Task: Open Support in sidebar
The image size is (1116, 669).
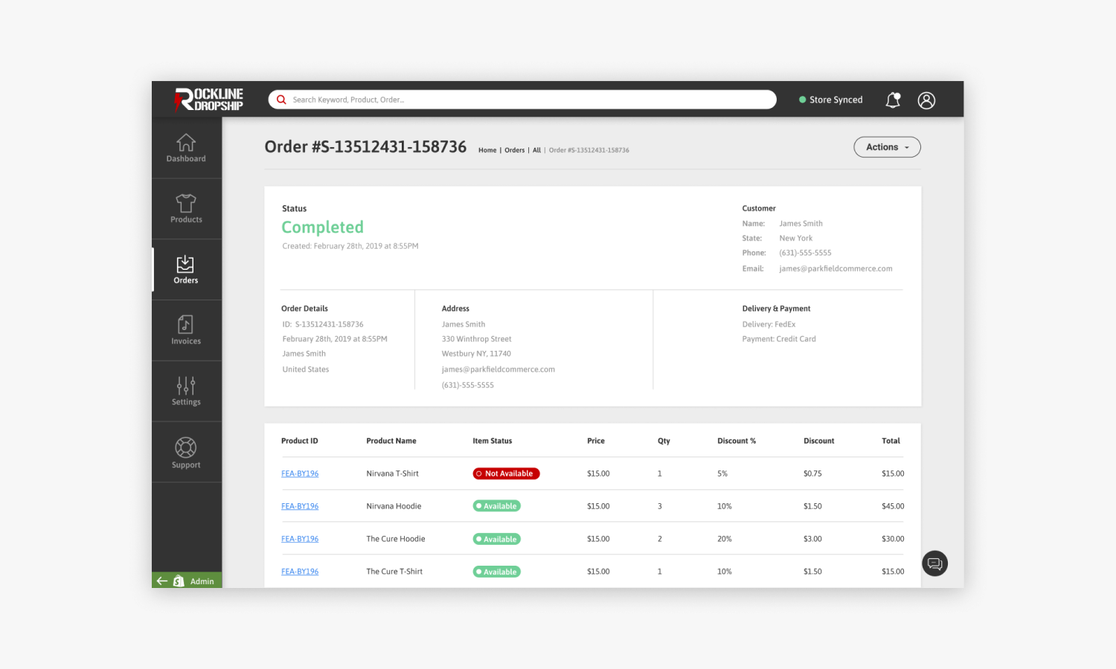Action: 186,452
